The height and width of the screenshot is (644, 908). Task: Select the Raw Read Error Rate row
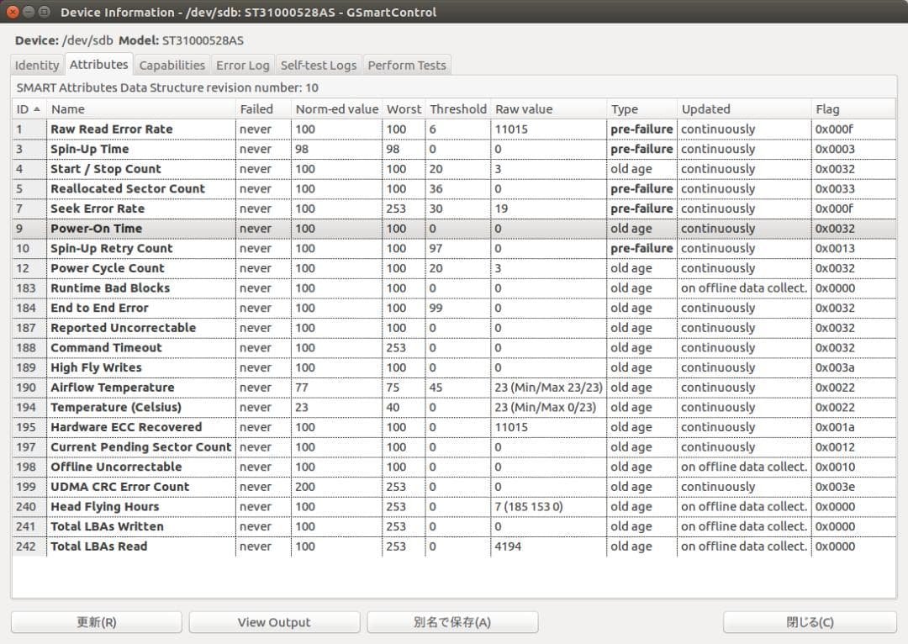(111, 129)
